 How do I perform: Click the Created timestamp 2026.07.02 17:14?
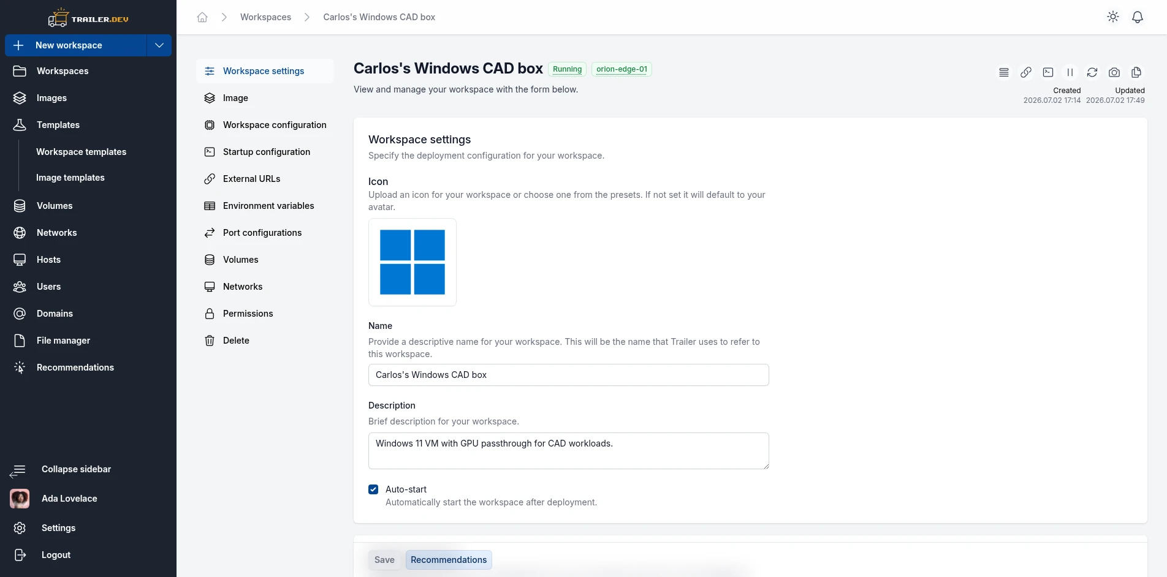[x=1052, y=100]
